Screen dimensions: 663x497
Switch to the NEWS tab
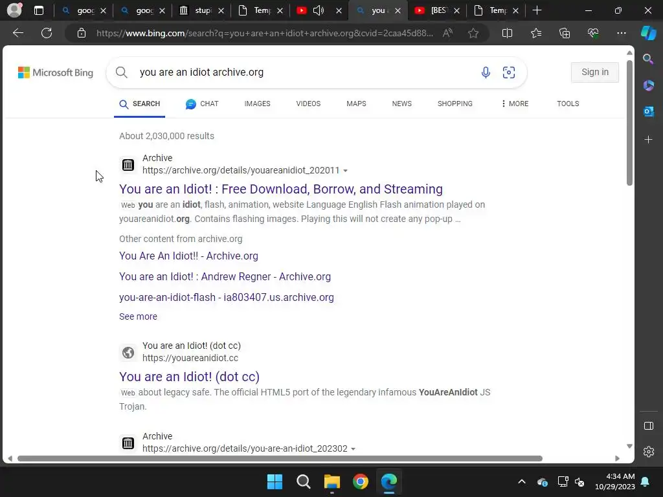tap(401, 104)
